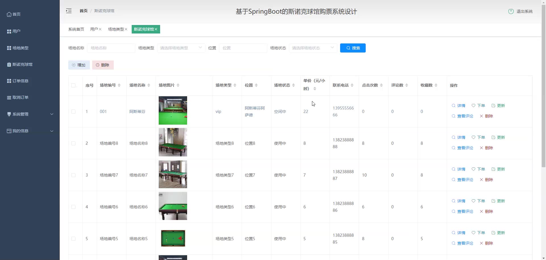Close the 用户 tab with its X
The height and width of the screenshot is (260, 546).
pyautogui.click(x=100, y=29)
